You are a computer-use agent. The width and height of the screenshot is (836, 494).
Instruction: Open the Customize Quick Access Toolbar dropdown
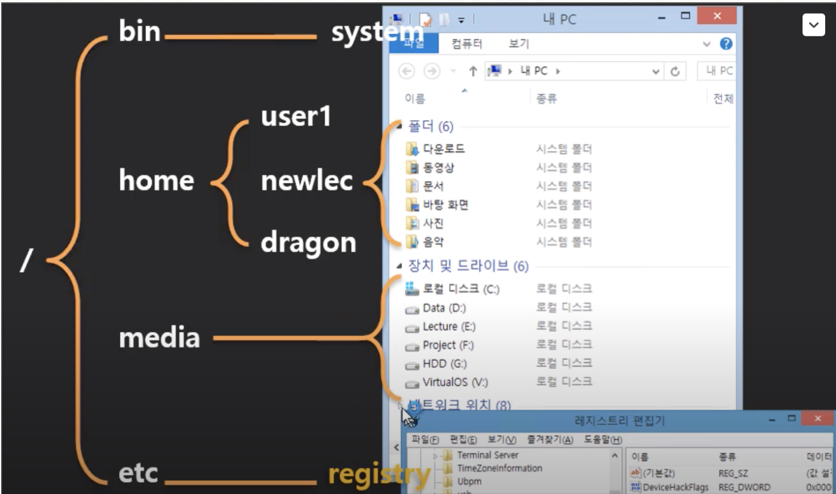[x=461, y=20]
